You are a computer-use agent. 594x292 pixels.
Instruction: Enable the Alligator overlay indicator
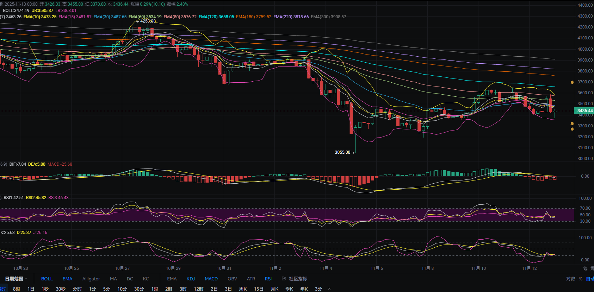(x=91, y=279)
